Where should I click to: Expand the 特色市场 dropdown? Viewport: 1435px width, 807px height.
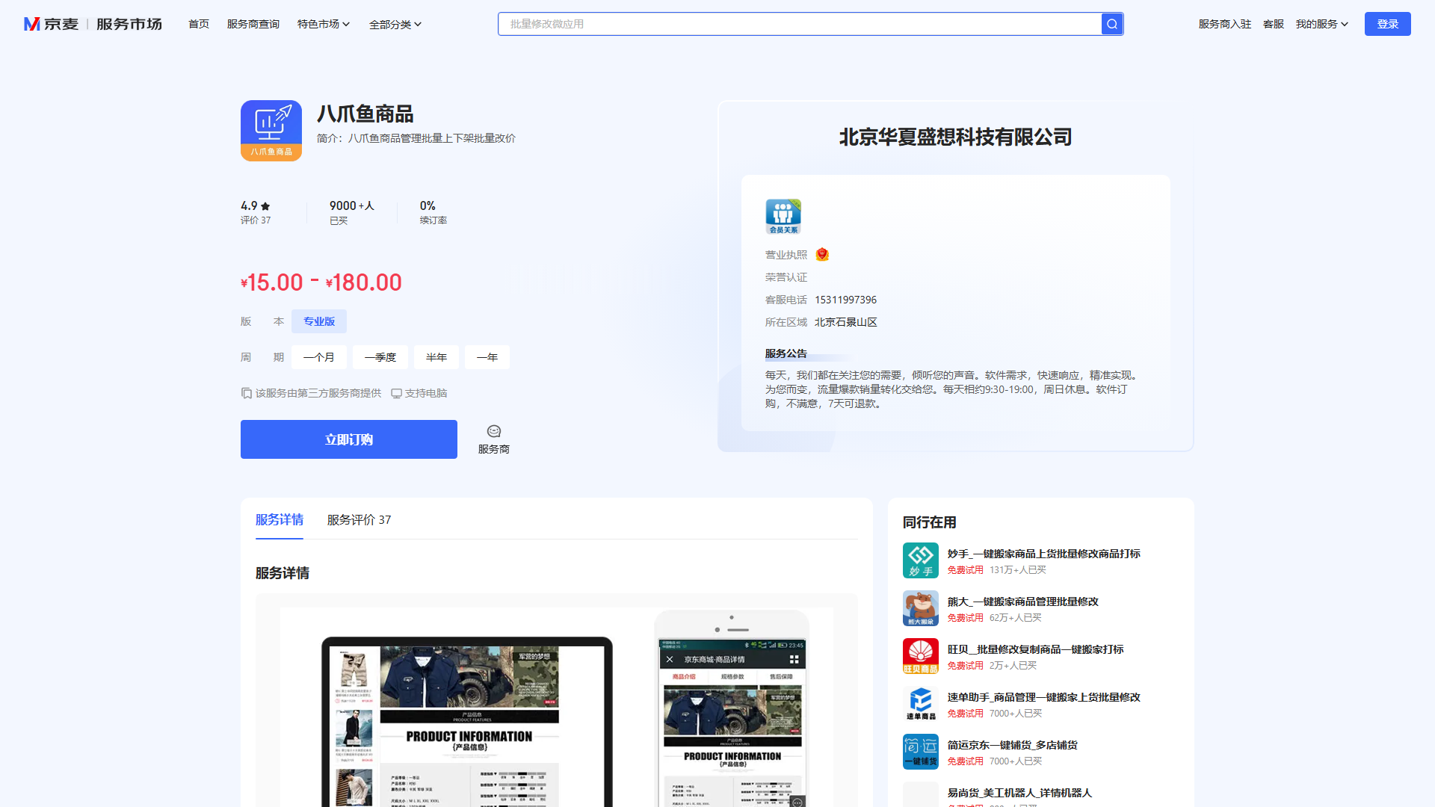click(324, 24)
